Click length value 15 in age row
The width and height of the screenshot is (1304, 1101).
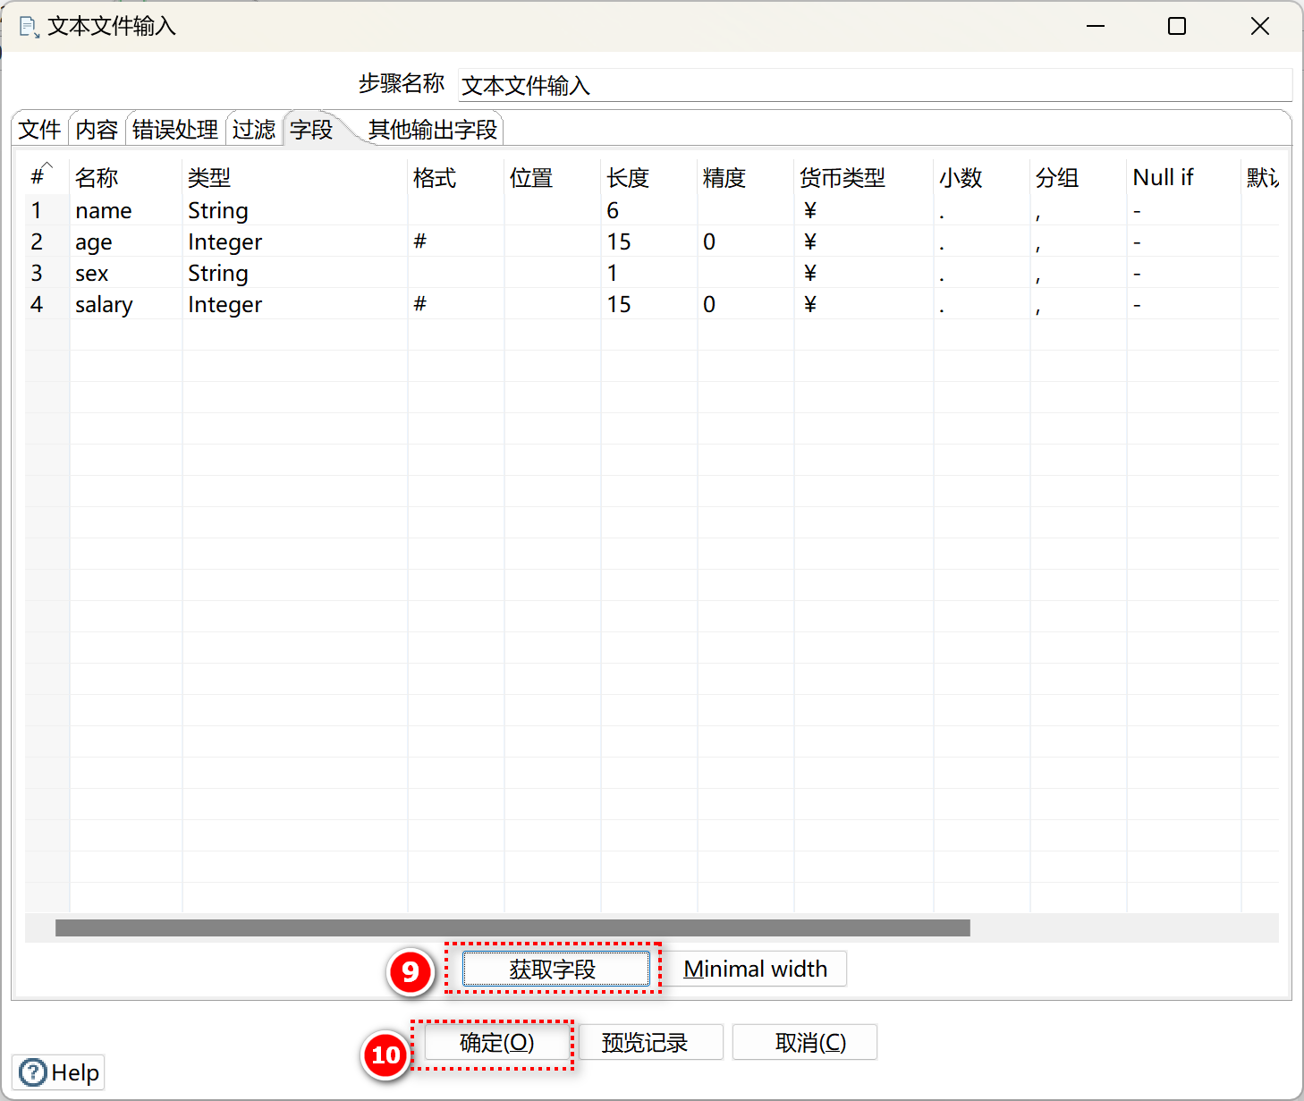649,241
